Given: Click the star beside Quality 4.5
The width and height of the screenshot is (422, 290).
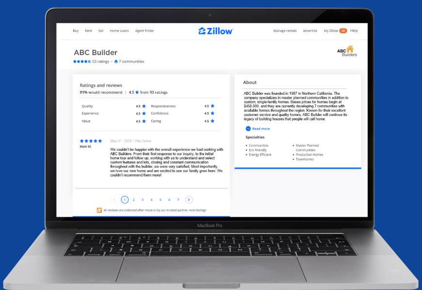Looking at the screenshot, I should (x=144, y=106).
